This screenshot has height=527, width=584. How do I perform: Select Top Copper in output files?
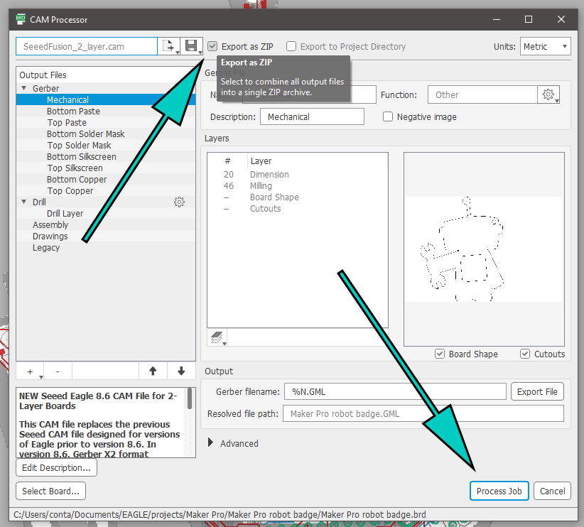tap(70, 191)
